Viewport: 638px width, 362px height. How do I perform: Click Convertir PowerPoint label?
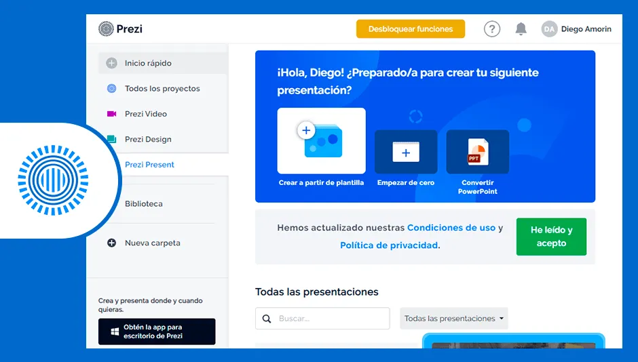coord(478,187)
